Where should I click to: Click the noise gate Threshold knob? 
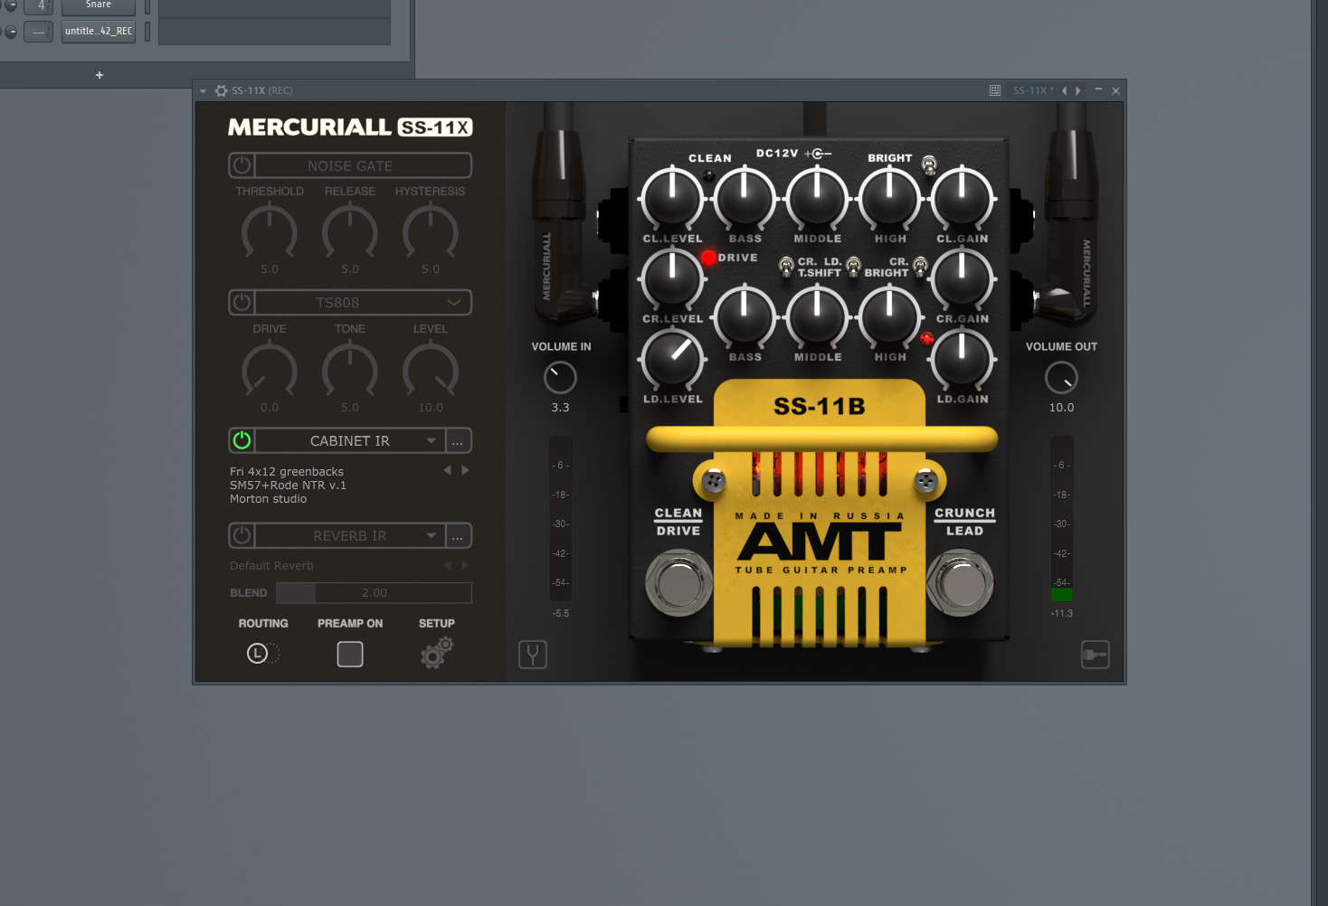pyautogui.click(x=270, y=232)
